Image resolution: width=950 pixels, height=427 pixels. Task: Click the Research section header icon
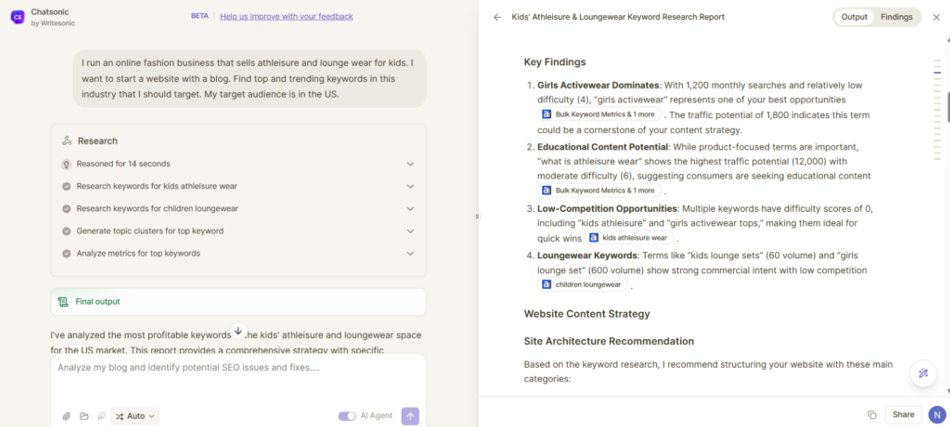67,141
